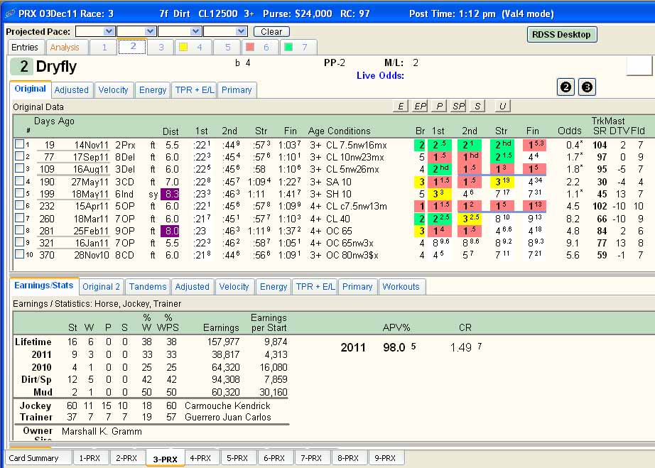Image resolution: width=655 pixels, height=468 pixels.
Task: Click the blank box beside M/L odds
Action: click(639, 66)
